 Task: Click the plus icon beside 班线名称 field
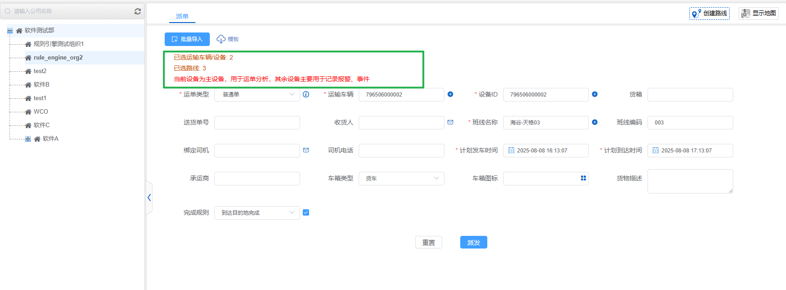coord(595,122)
